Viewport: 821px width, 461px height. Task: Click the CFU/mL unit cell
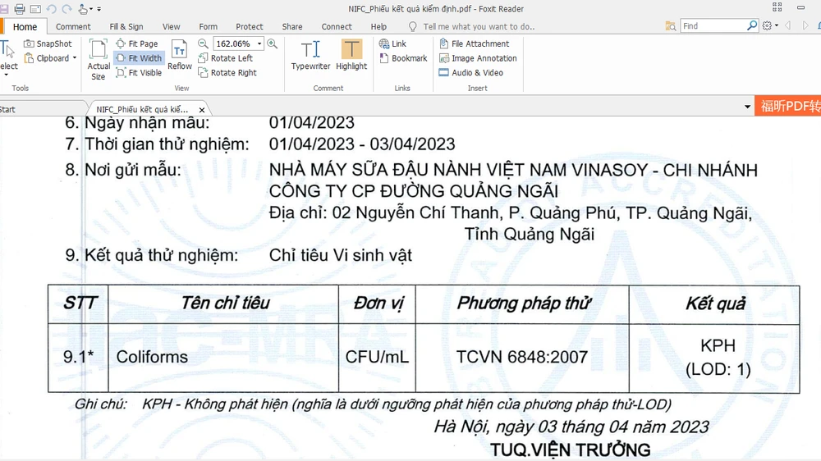(x=377, y=358)
